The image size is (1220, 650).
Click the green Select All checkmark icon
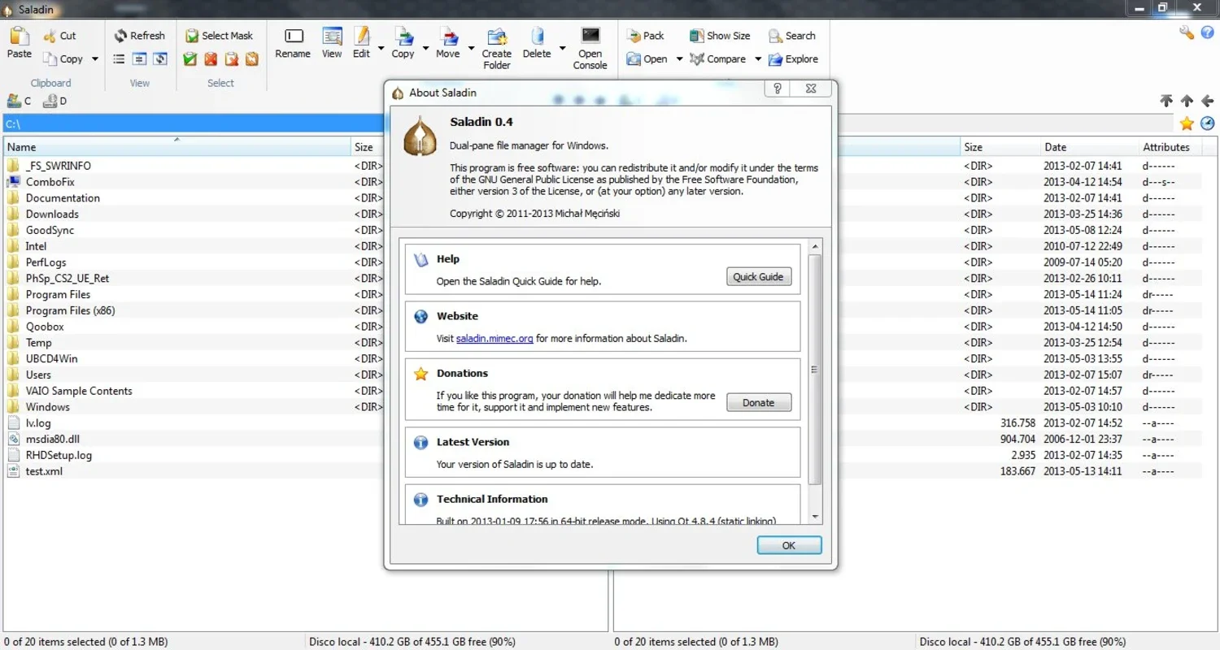coord(190,58)
